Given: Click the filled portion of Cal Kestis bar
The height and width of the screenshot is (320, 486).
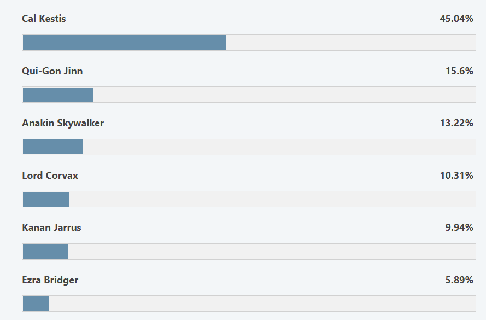Looking at the screenshot, I should (125, 43).
